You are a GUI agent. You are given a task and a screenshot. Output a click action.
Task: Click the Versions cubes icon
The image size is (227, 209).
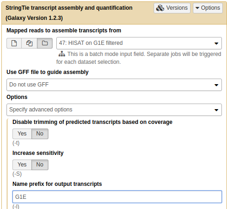click(x=160, y=8)
